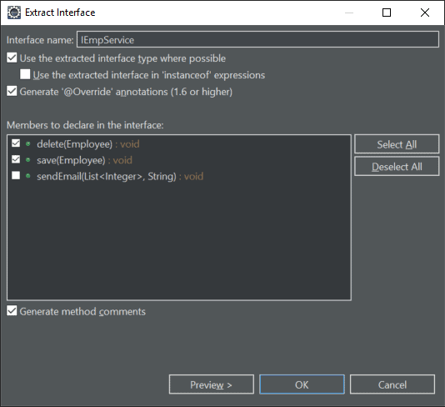Maximize the Extract Interface dialog
This screenshot has height=407, width=445.
point(387,13)
